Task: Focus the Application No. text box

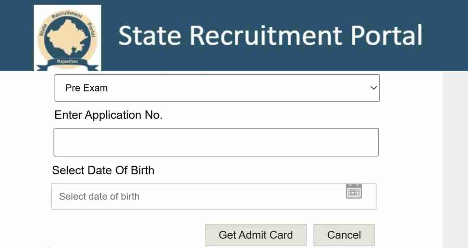Action: pyautogui.click(x=216, y=142)
